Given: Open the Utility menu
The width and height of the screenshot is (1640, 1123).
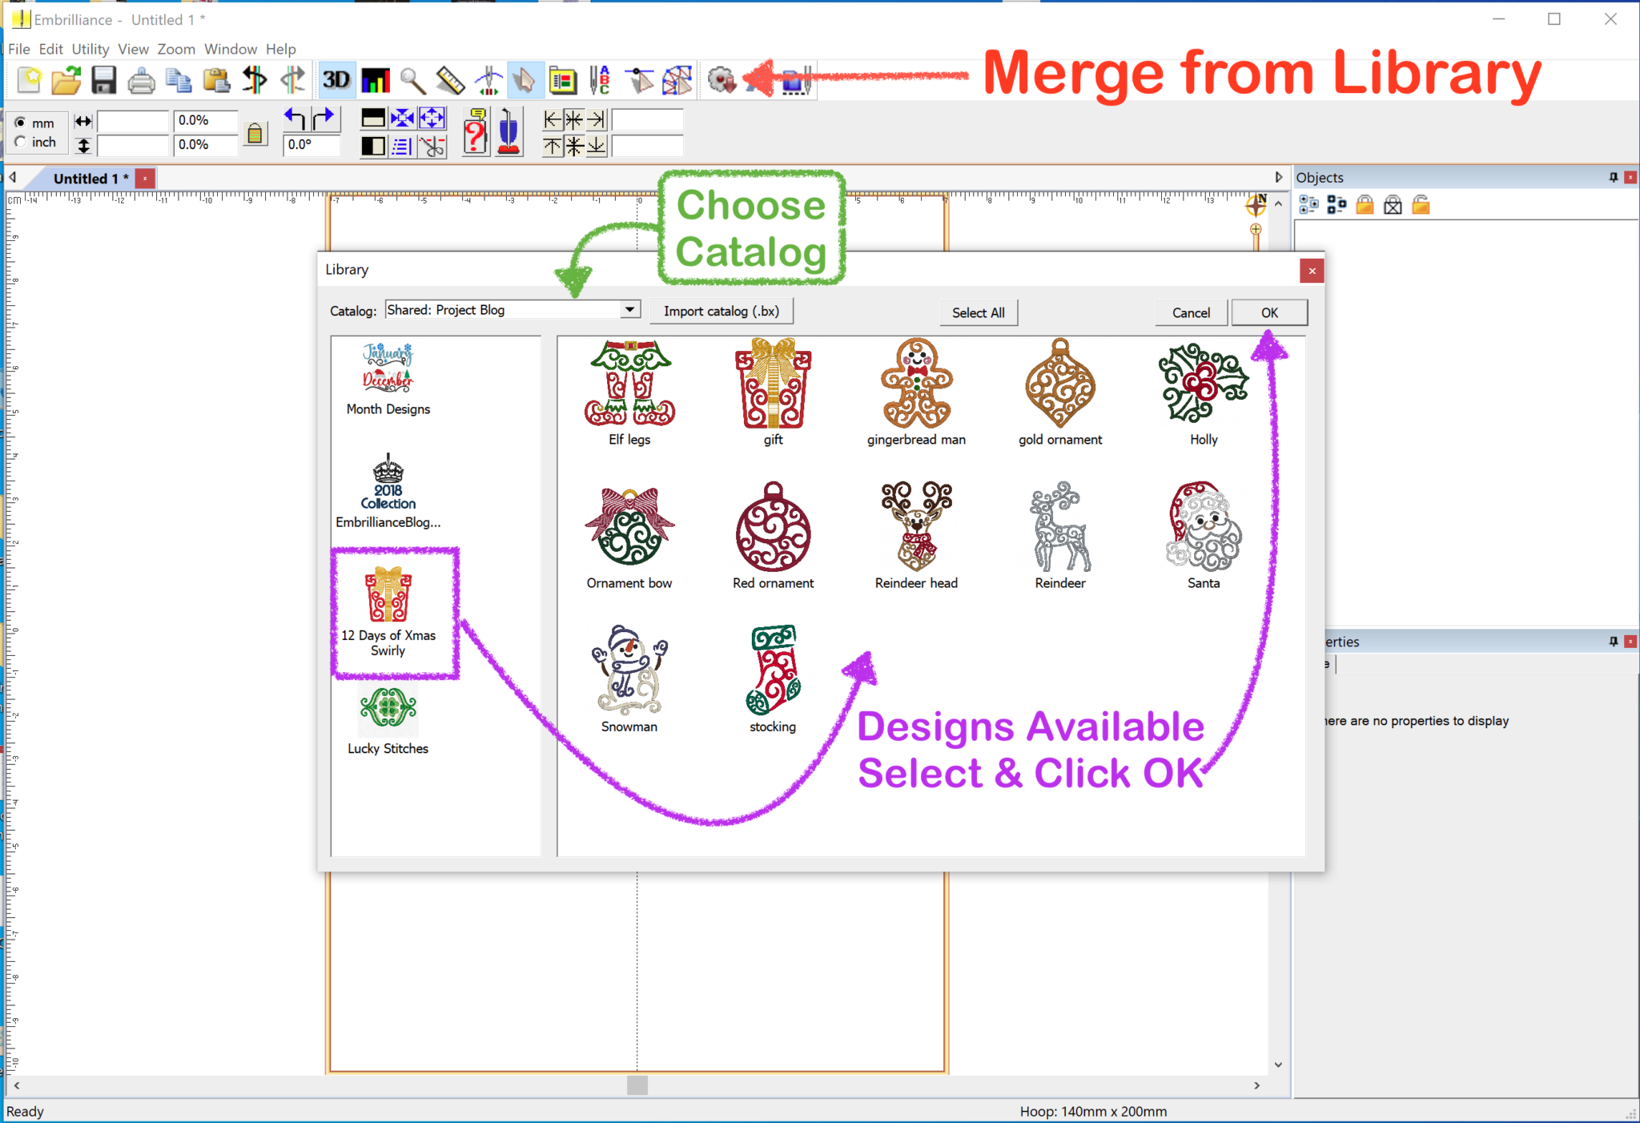Looking at the screenshot, I should [90, 49].
